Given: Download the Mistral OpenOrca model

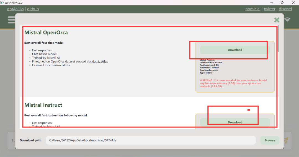Looking at the screenshot, I should tap(235, 50).
